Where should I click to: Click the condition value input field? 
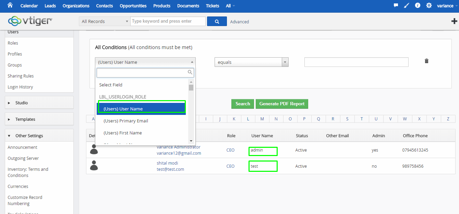tap(357, 62)
